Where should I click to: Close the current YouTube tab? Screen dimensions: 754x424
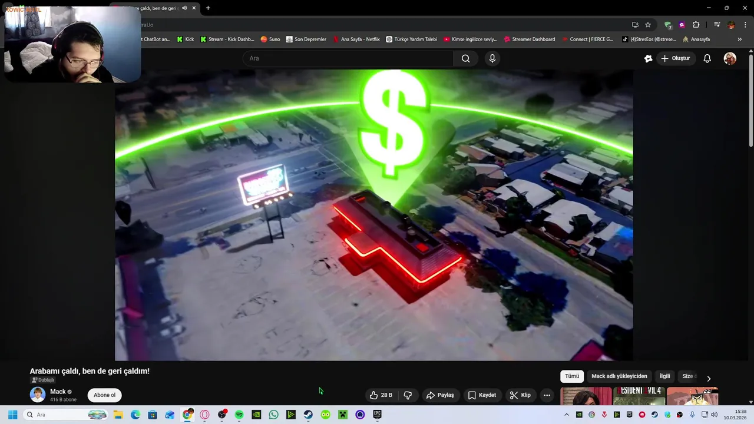click(x=194, y=8)
